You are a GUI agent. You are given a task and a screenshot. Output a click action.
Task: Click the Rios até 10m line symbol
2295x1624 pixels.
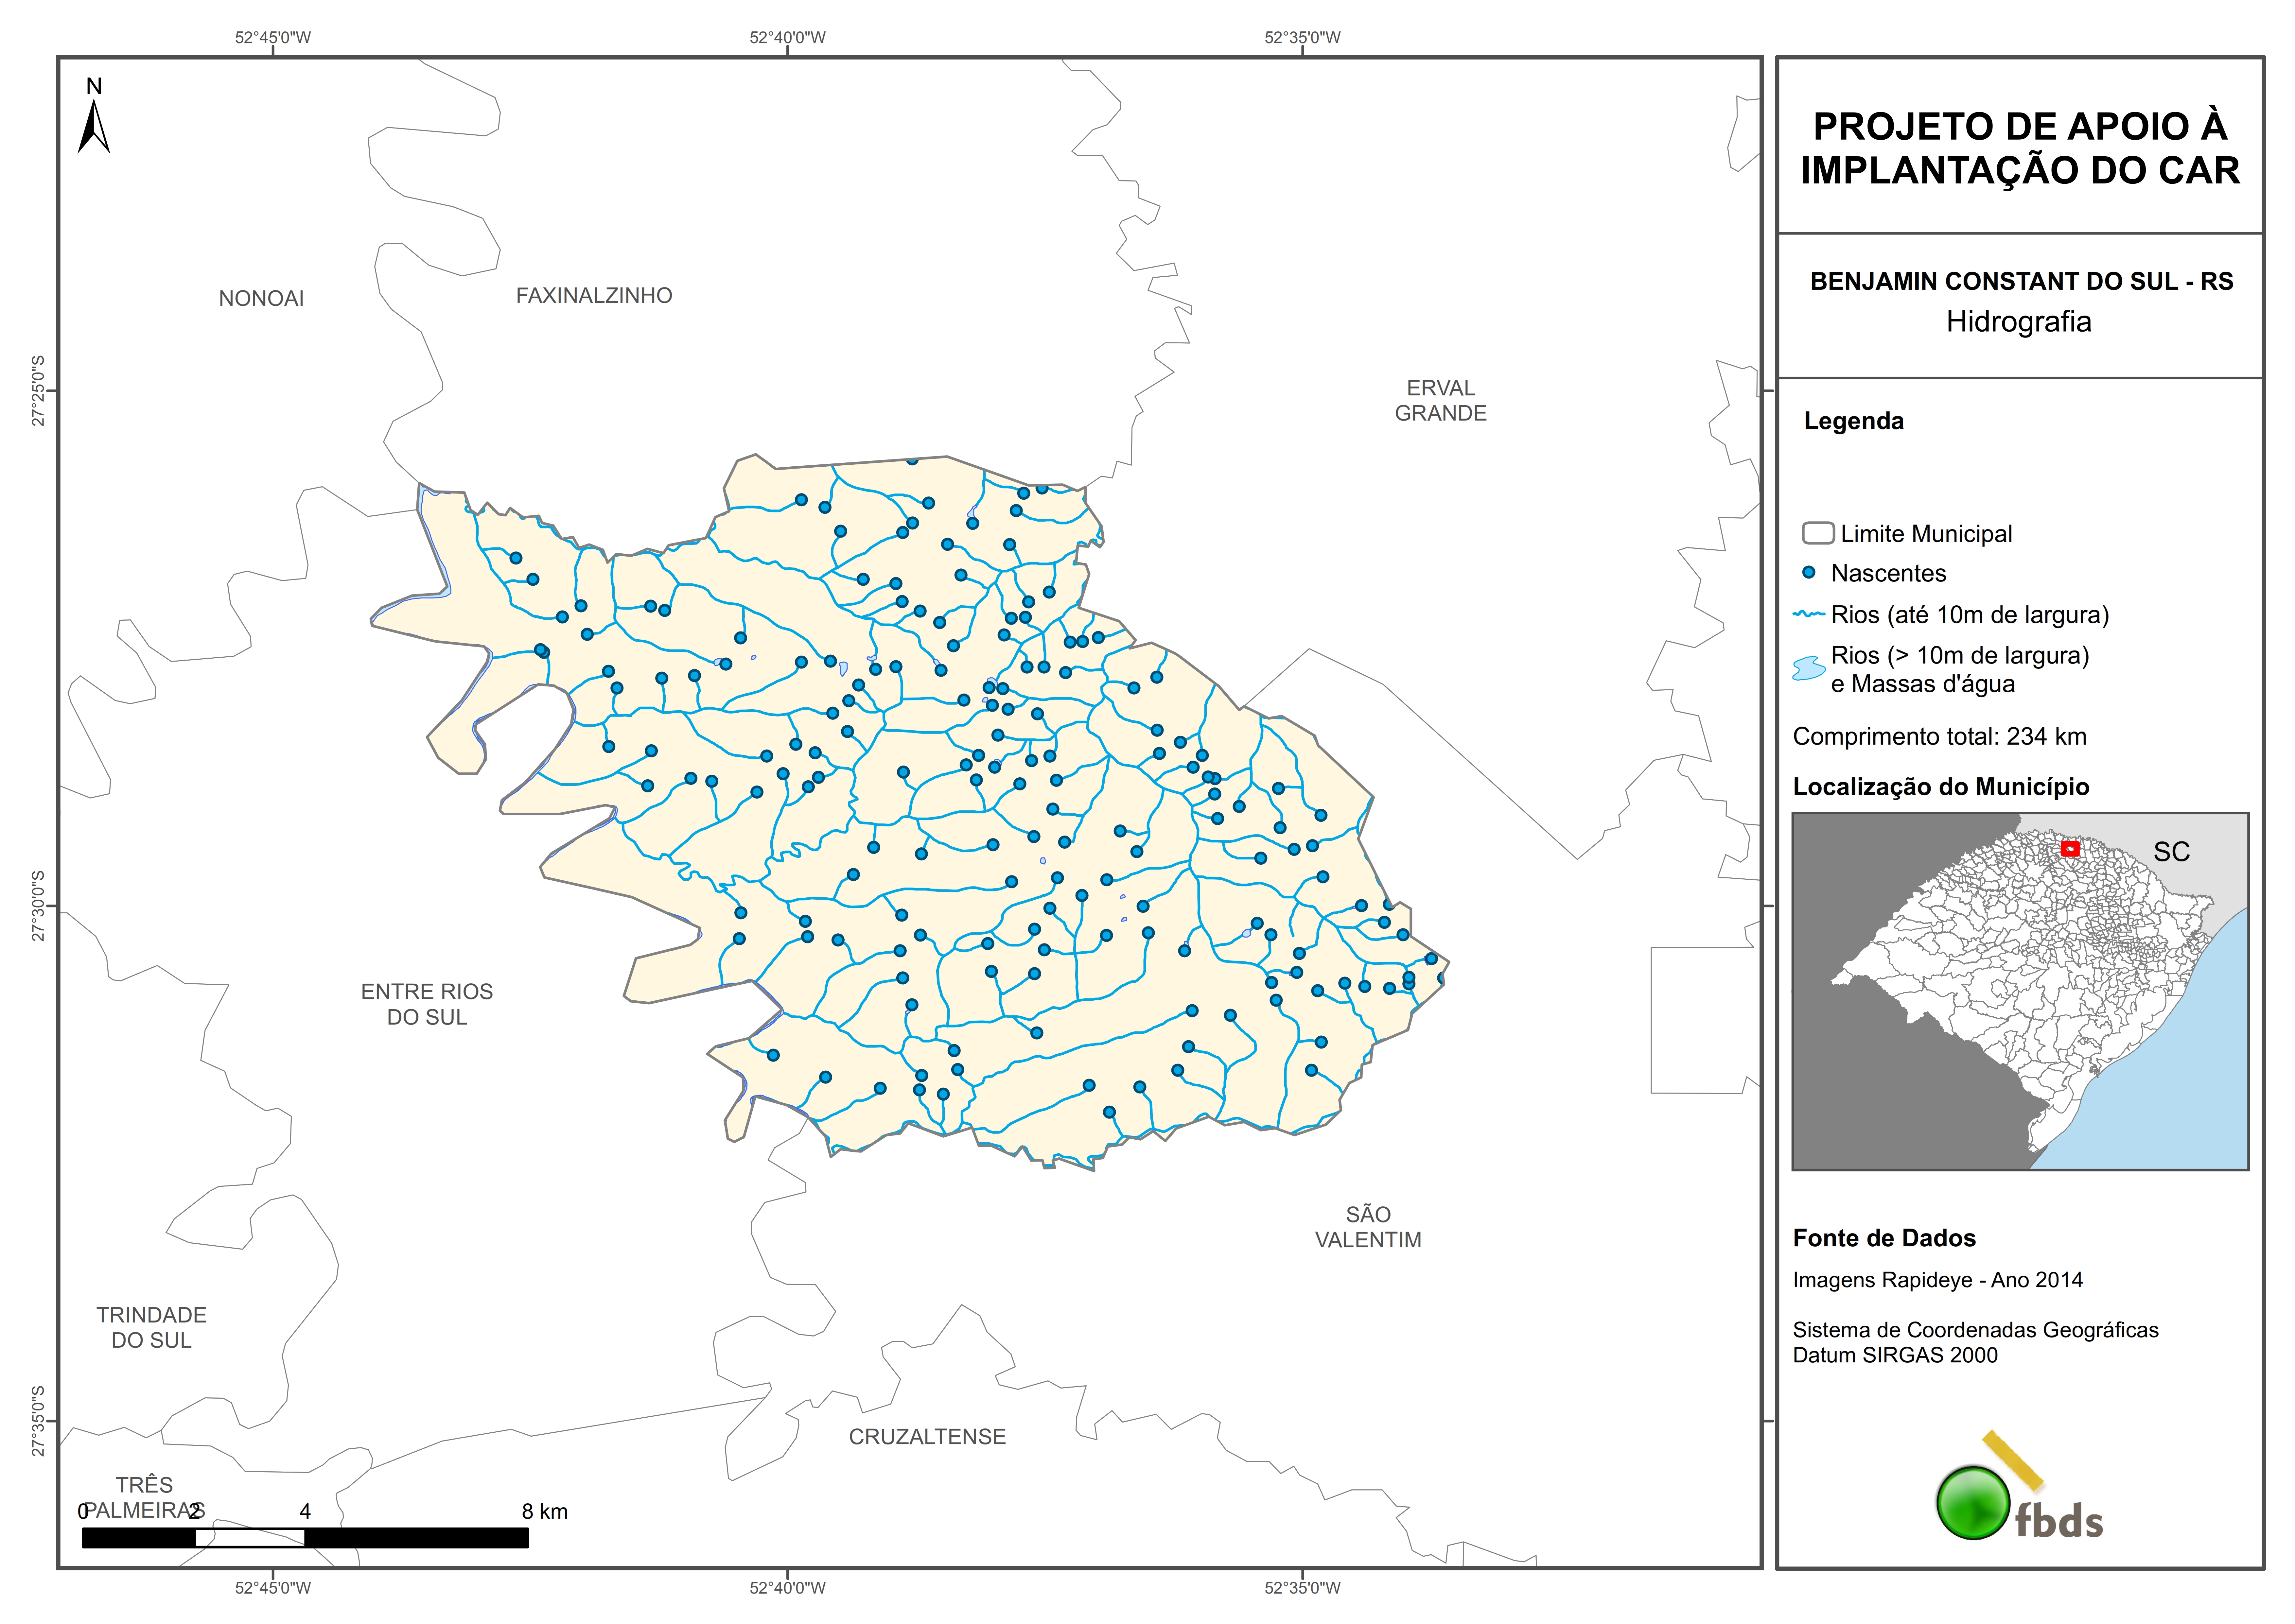(1809, 614)
